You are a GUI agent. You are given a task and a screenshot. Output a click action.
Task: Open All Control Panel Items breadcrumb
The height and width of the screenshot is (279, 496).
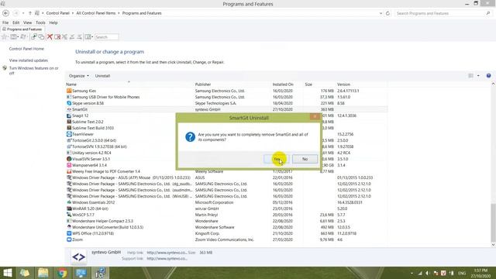96,13
